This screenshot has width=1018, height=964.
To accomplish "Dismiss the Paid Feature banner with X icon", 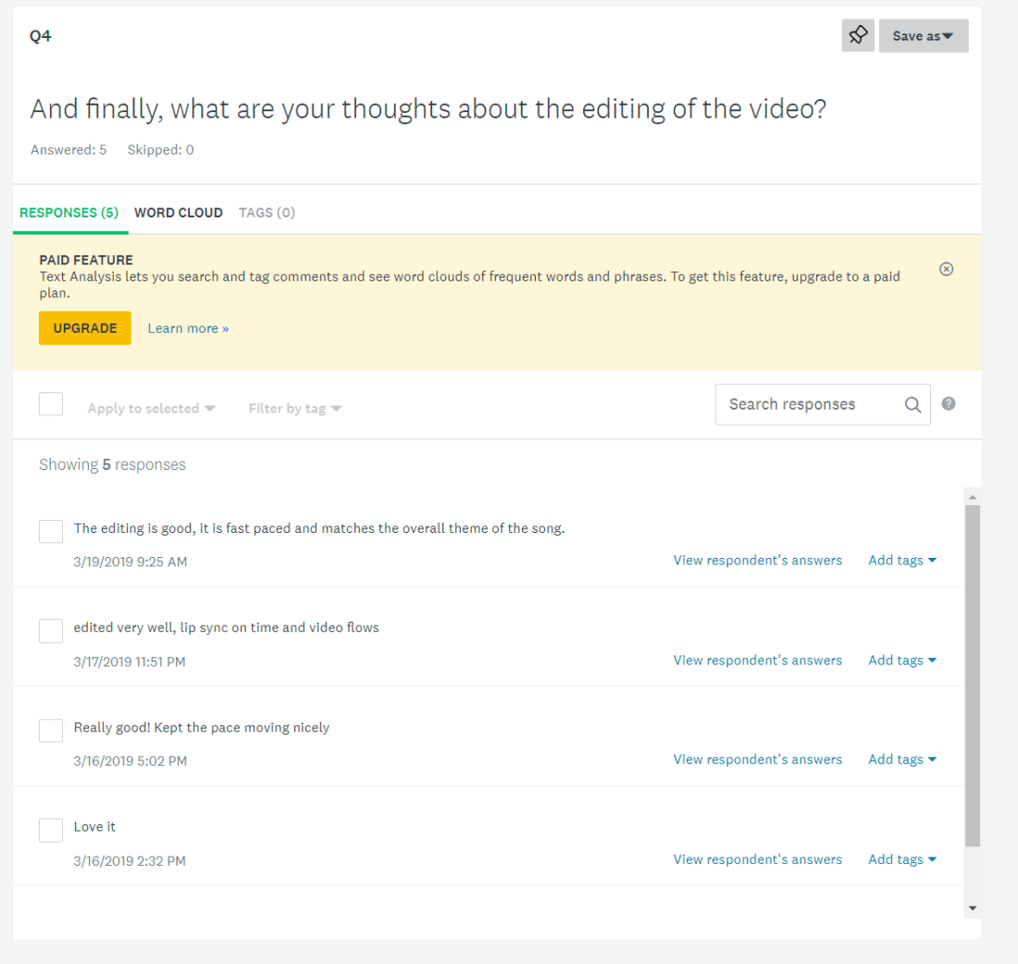I will click(946, 269).
